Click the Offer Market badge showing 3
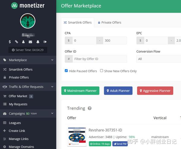The width and height of the screenshot is (181, 149). click(31, 97)
